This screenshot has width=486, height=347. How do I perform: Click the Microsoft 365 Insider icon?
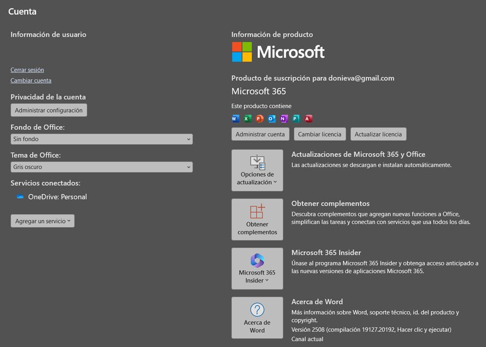click(257, 261)
